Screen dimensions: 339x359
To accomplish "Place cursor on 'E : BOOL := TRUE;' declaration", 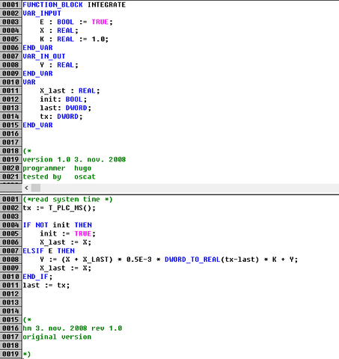I will pos(76,22).
